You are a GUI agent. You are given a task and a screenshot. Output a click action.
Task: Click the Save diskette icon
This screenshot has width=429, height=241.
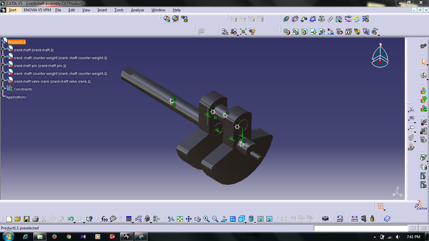(x=27, y=219)
